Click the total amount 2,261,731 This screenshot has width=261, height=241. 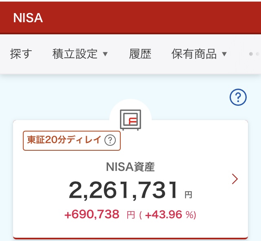[x=123, y=190]
